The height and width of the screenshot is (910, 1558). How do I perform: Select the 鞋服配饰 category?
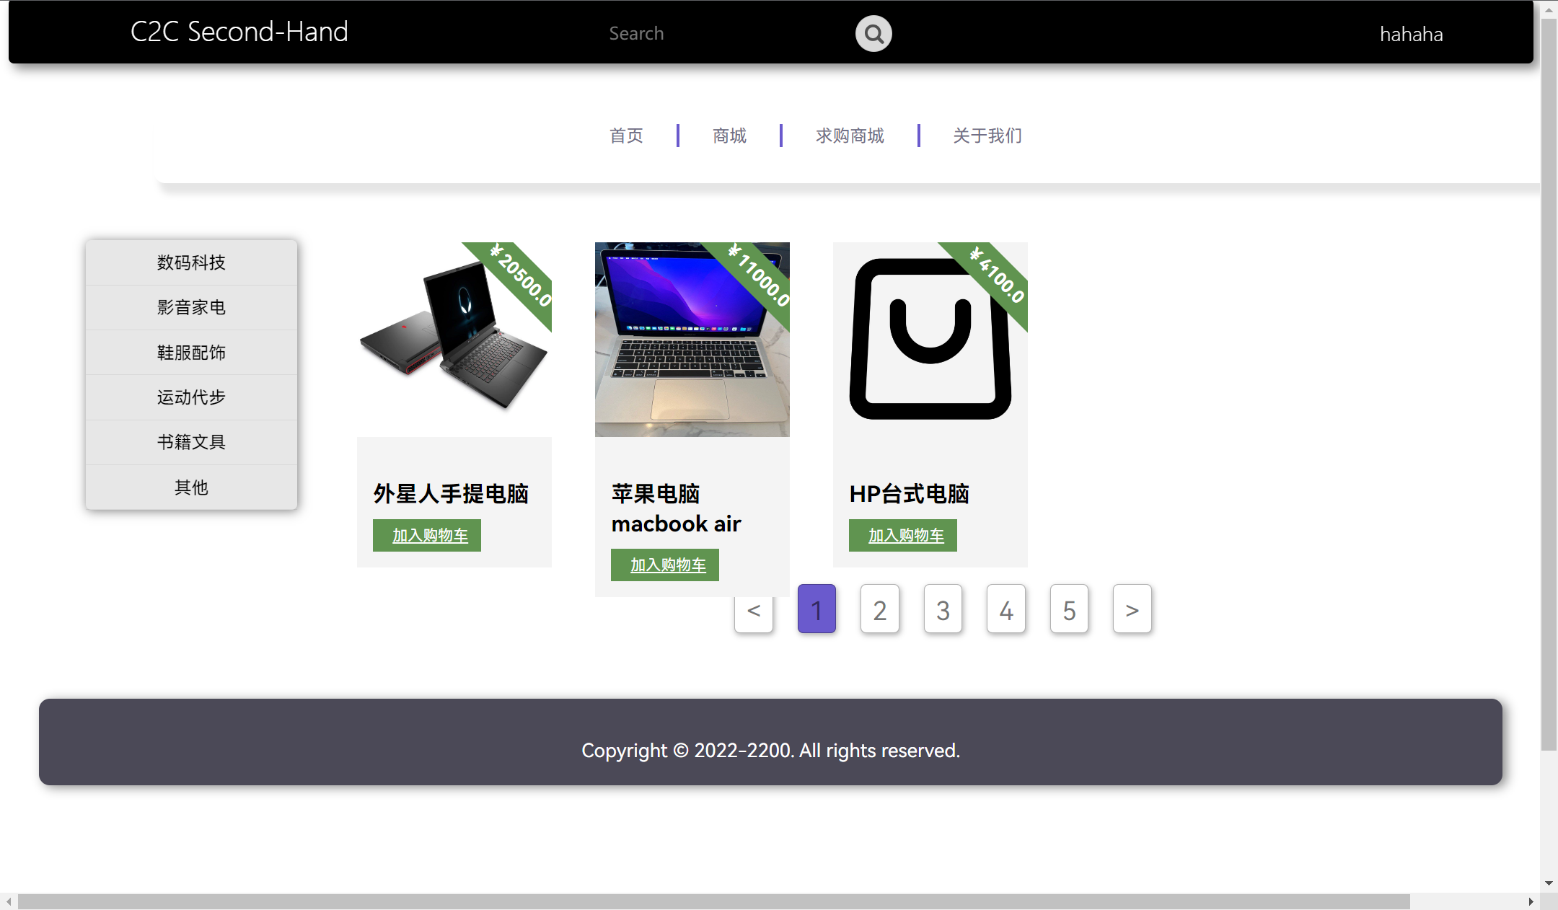tap(191, 353)
